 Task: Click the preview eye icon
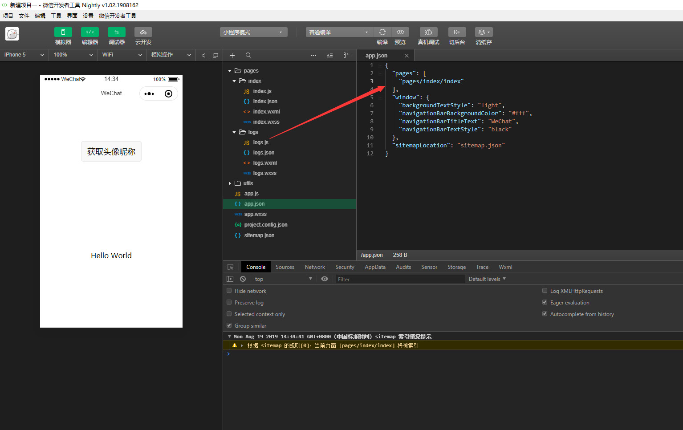tap(400, 32)
